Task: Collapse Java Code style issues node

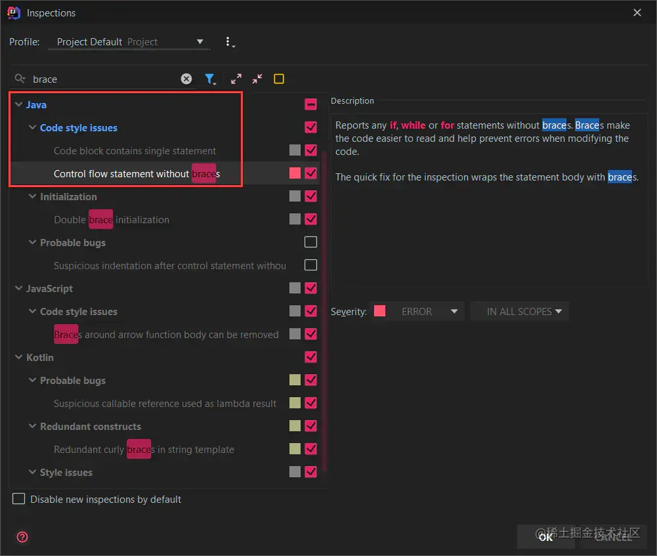Action: coord(32,127)
